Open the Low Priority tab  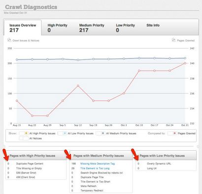tap(125, 28)
